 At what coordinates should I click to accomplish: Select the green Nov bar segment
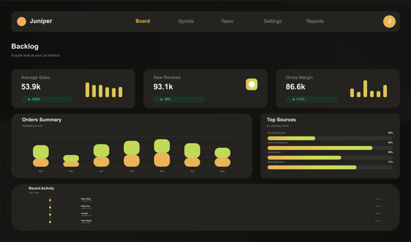click(x=41, y=152)
